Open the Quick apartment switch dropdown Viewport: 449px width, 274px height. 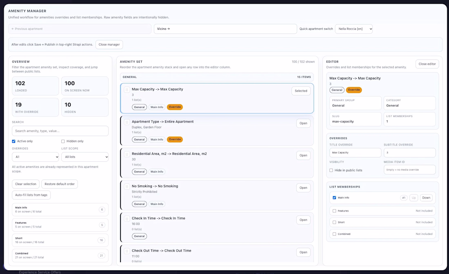353,29
